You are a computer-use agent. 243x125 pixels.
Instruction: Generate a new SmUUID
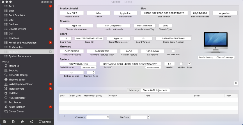click(153, 68)
